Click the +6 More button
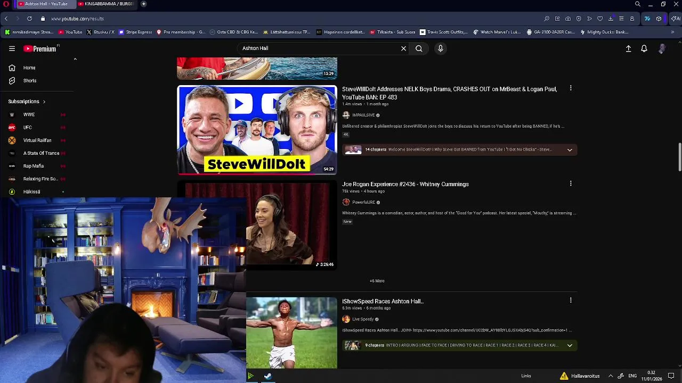The width and height of the screenshot is (682, 383). coord(377,281)
